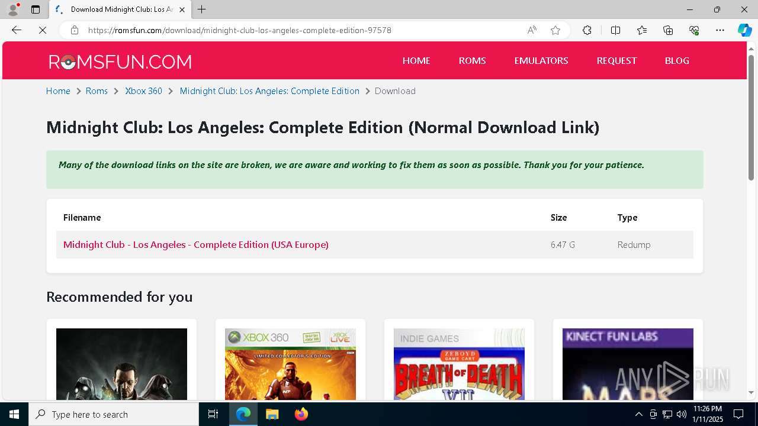
Task: Open the browser profile icon
Action: (13, 9)
